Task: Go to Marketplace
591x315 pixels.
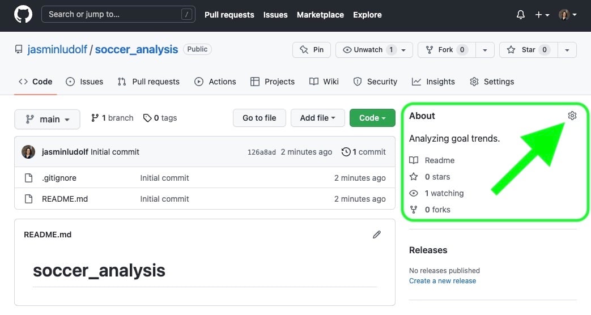Action: click(320, 15)
